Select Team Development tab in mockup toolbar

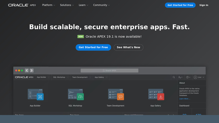coord(80,77)
